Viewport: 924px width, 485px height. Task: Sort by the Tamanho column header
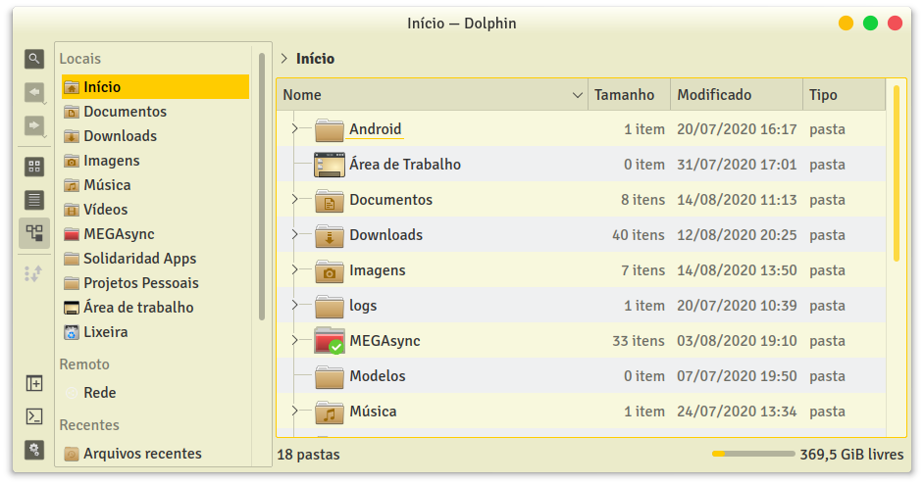[x=630, y=95]
